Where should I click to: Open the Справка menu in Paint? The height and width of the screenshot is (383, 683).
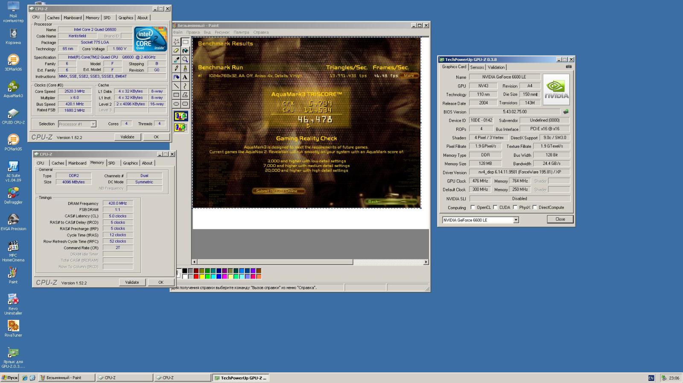pos(261,32)
